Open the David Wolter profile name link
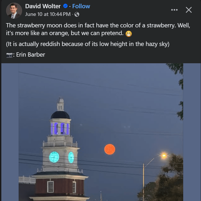Image resolution: width=201 pixels, height=201 pixels. 43,6
